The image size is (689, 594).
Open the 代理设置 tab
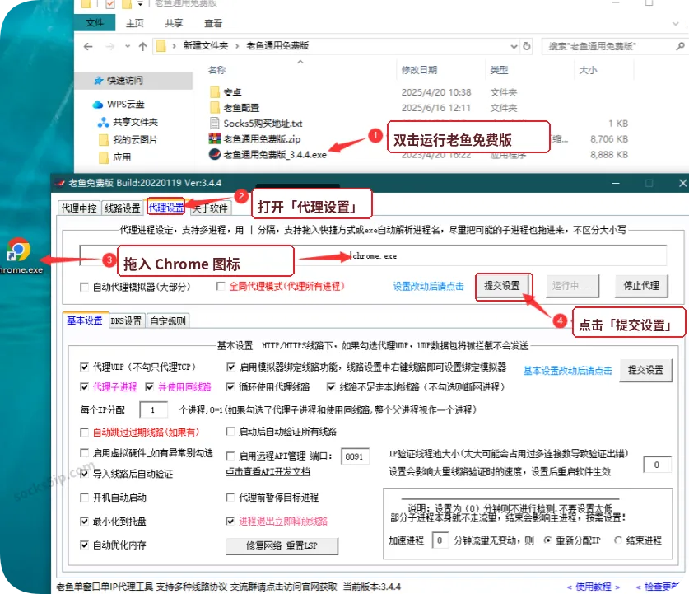coord(165,207)
